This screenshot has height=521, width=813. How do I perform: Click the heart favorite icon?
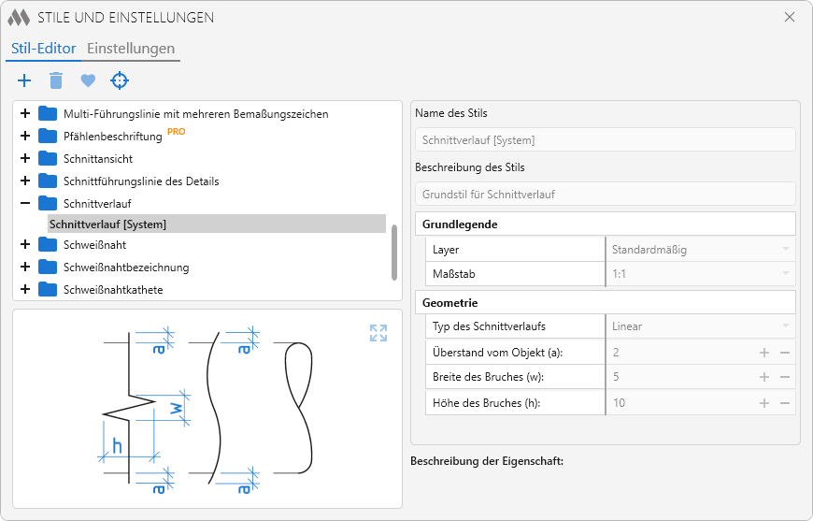(x=88, y=80)
